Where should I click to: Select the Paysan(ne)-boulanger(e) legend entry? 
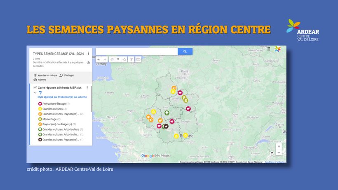pos(57,124)
